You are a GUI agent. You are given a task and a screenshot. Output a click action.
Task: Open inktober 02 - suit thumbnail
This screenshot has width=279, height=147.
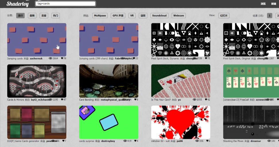[x=181, y=122]
